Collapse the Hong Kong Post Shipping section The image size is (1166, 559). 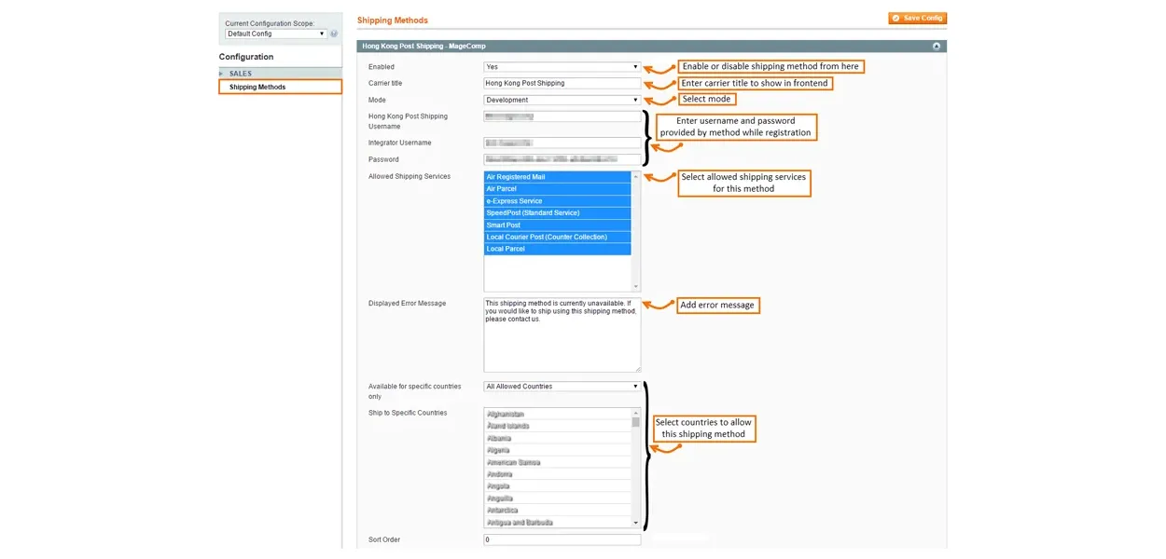pyautogui.click(x=936, y=46)
